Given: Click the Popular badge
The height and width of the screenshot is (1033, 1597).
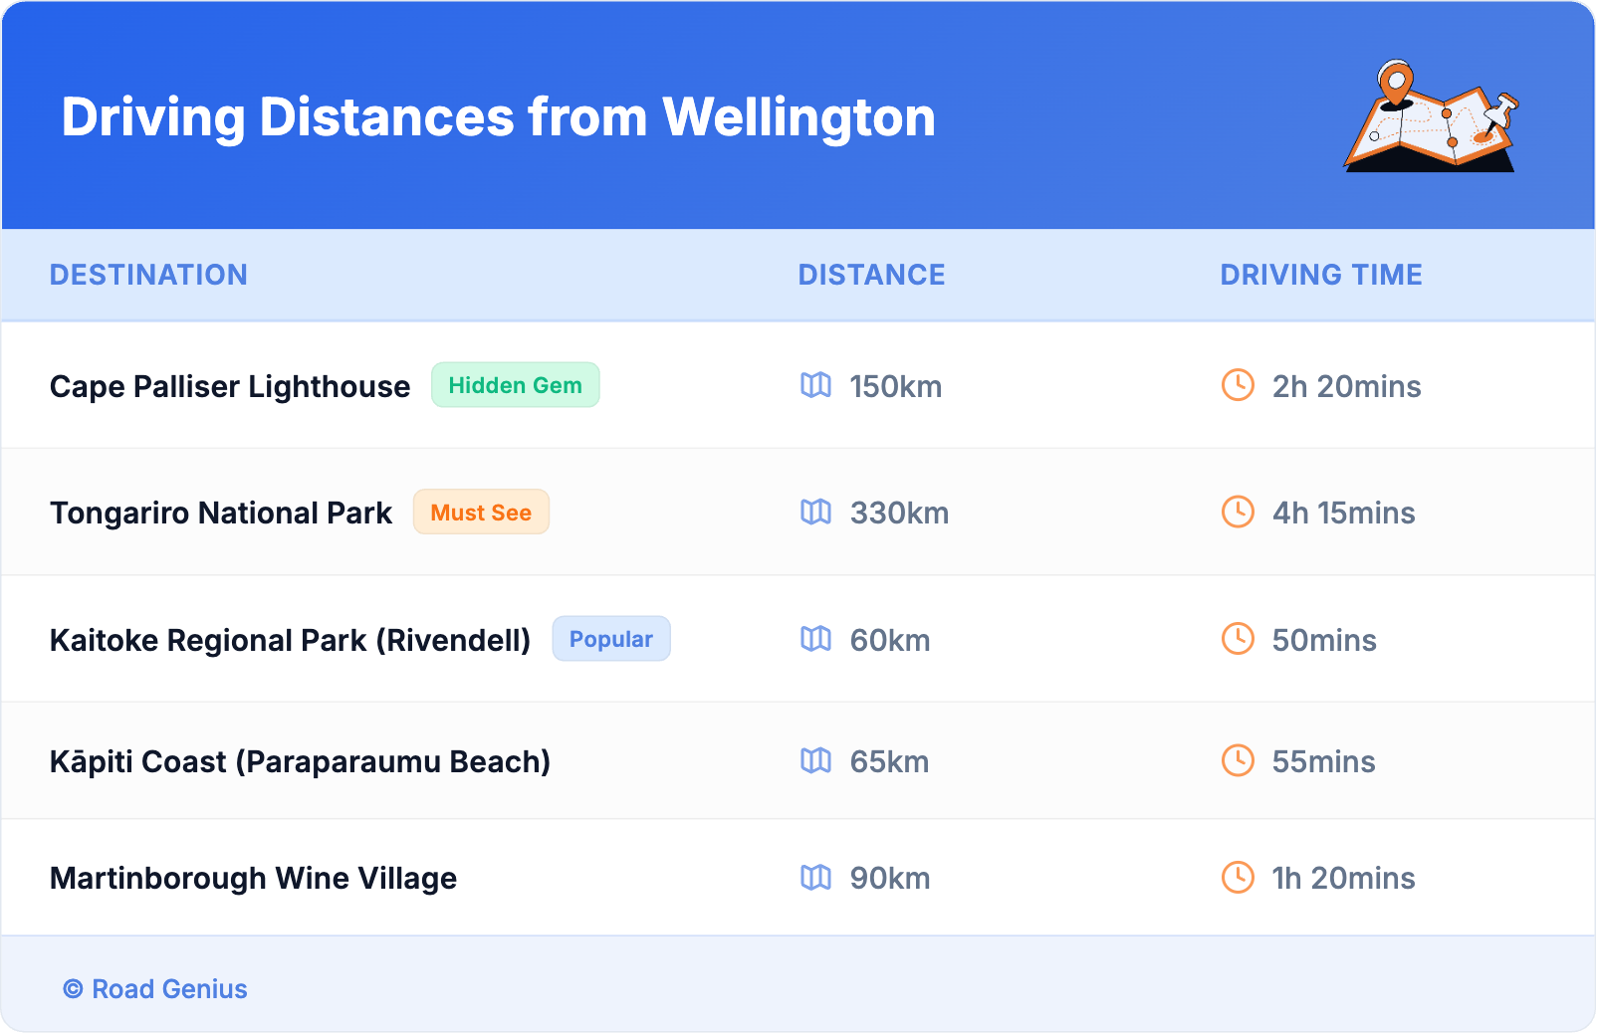Looking at the screenshot, I should tap(610, 639).
